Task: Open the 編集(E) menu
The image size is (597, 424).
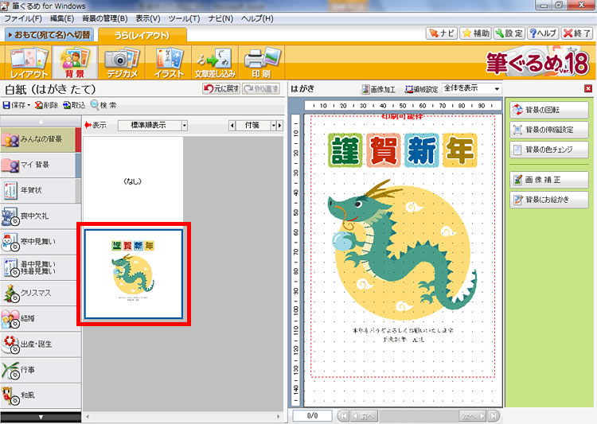Action: (x=61, y=18)
